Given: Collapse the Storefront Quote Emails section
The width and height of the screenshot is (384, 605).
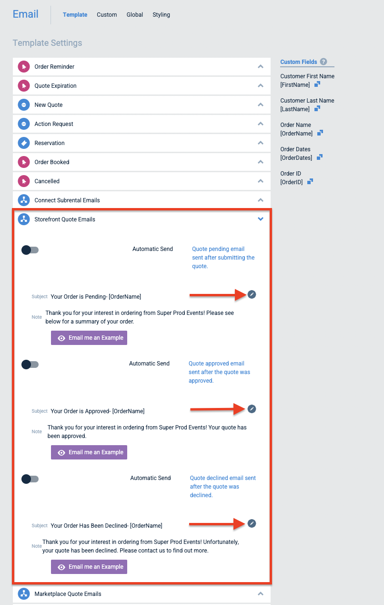Looking at the screenshot, I should click(260, 219).
